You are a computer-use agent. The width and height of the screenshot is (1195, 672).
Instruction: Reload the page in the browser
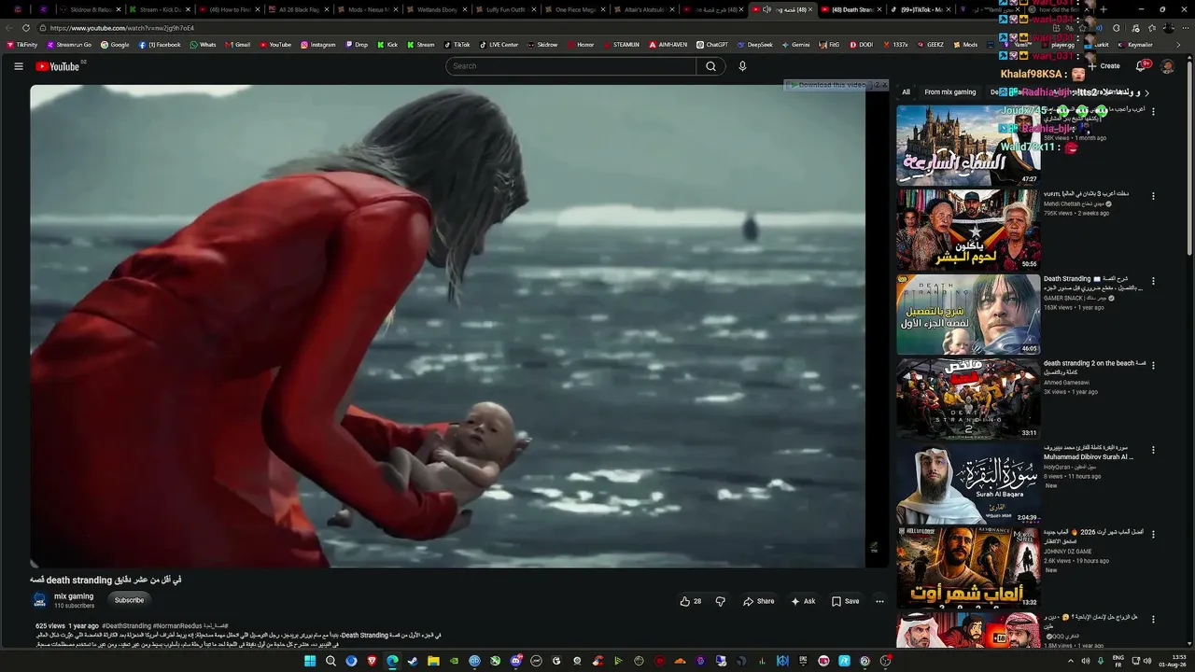pyautogui.click(x=26, y=28)
